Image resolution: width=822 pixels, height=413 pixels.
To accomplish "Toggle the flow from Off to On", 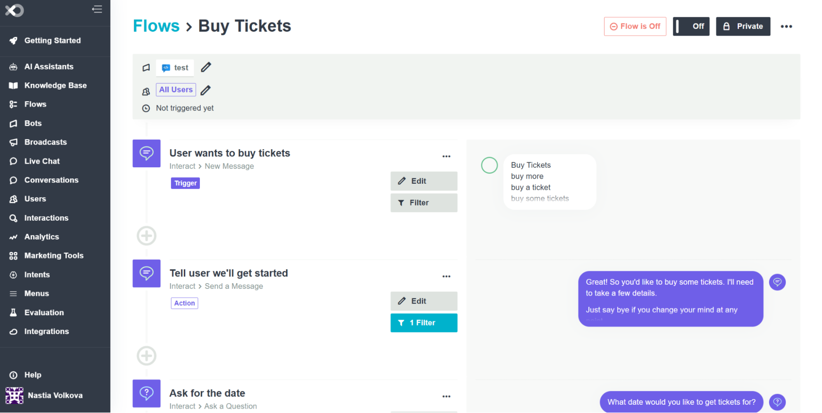I will coord(691,26).
